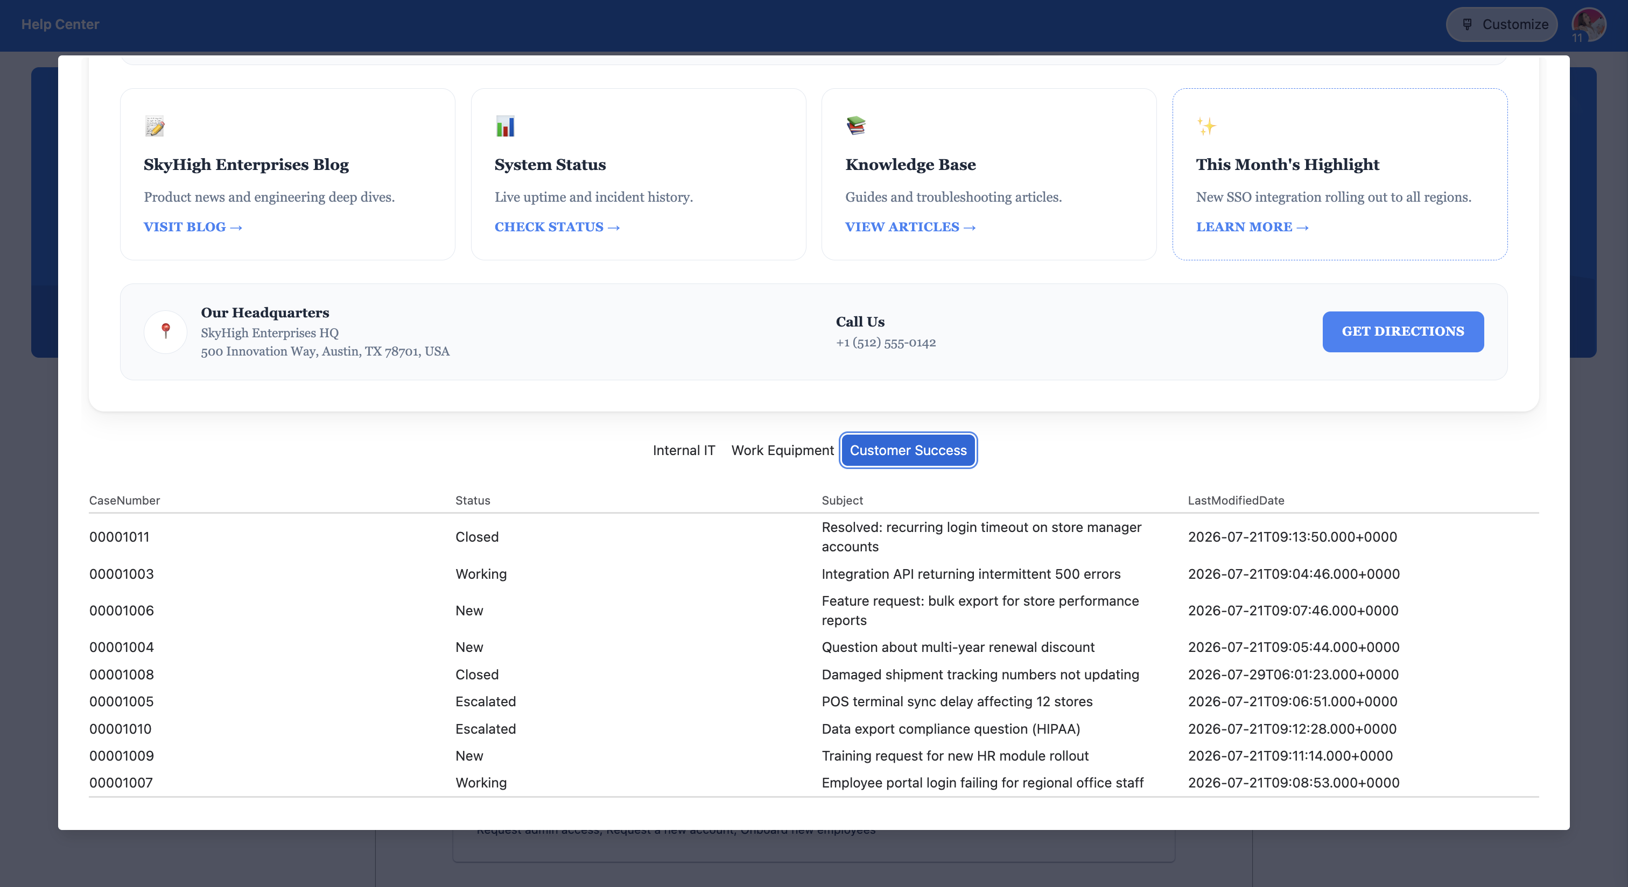The image size is (1628, 887).
Task: Click the This Month's Highlight heading
Action: coord(1287,164)
